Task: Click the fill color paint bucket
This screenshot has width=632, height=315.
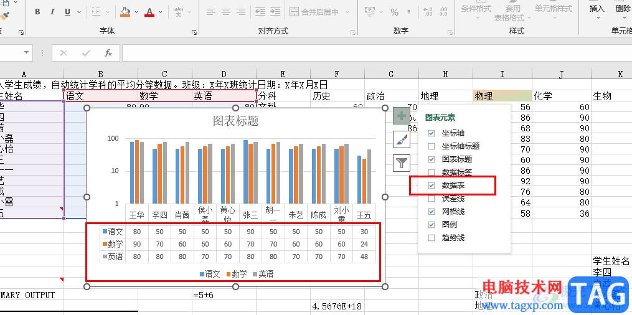Action: [125, 12]
